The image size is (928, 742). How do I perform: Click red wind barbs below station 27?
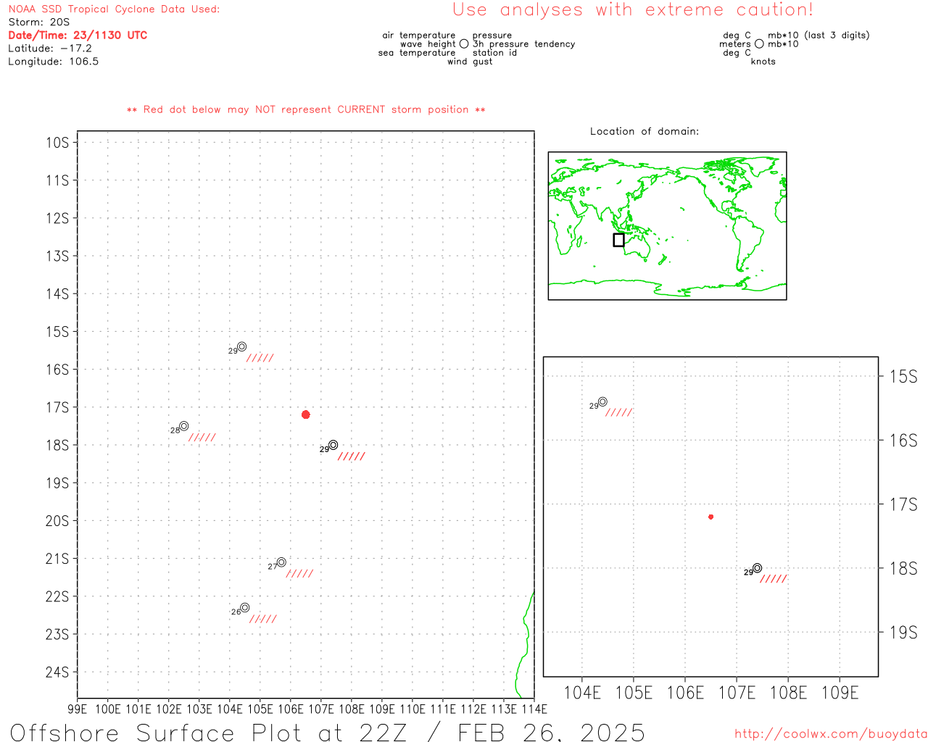tap(299, 574)
